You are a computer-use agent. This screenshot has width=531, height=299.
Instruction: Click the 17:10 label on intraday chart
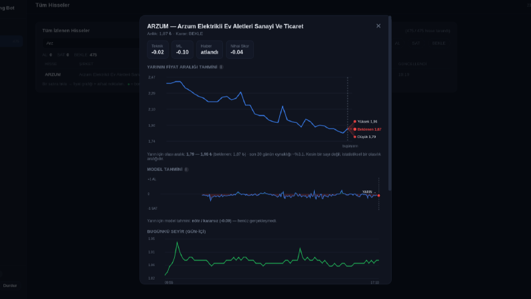[374, 282]
